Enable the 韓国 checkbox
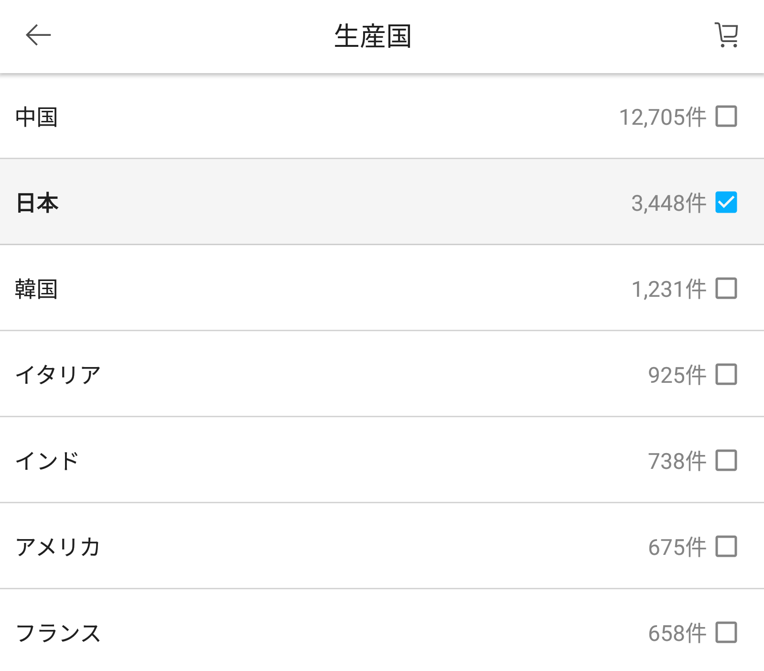 (x=726, y=289)
